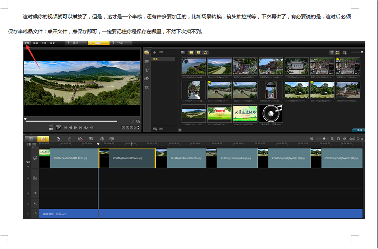378x249 pixels.
Task: Click the import media folder icon
Action: (x=183, y=52)
